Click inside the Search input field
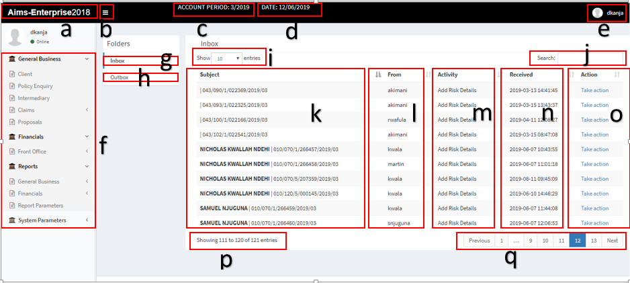This screenshot has height=283, width=630. pyautogui.click(x=590, y=58)
